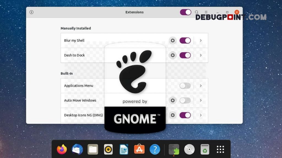Open Dash to Dock details via arrow
The height and width of the screenshot is (158, 282).
coord(201,55)
